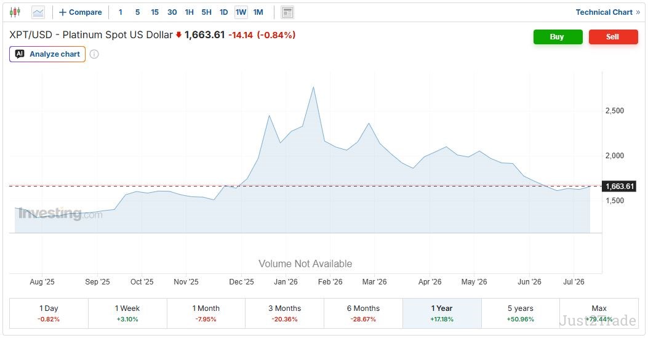Click the AI Analyze chart button

click(x=47, y=54)
